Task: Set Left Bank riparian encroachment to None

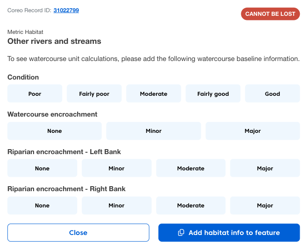Action: (42, 169)
